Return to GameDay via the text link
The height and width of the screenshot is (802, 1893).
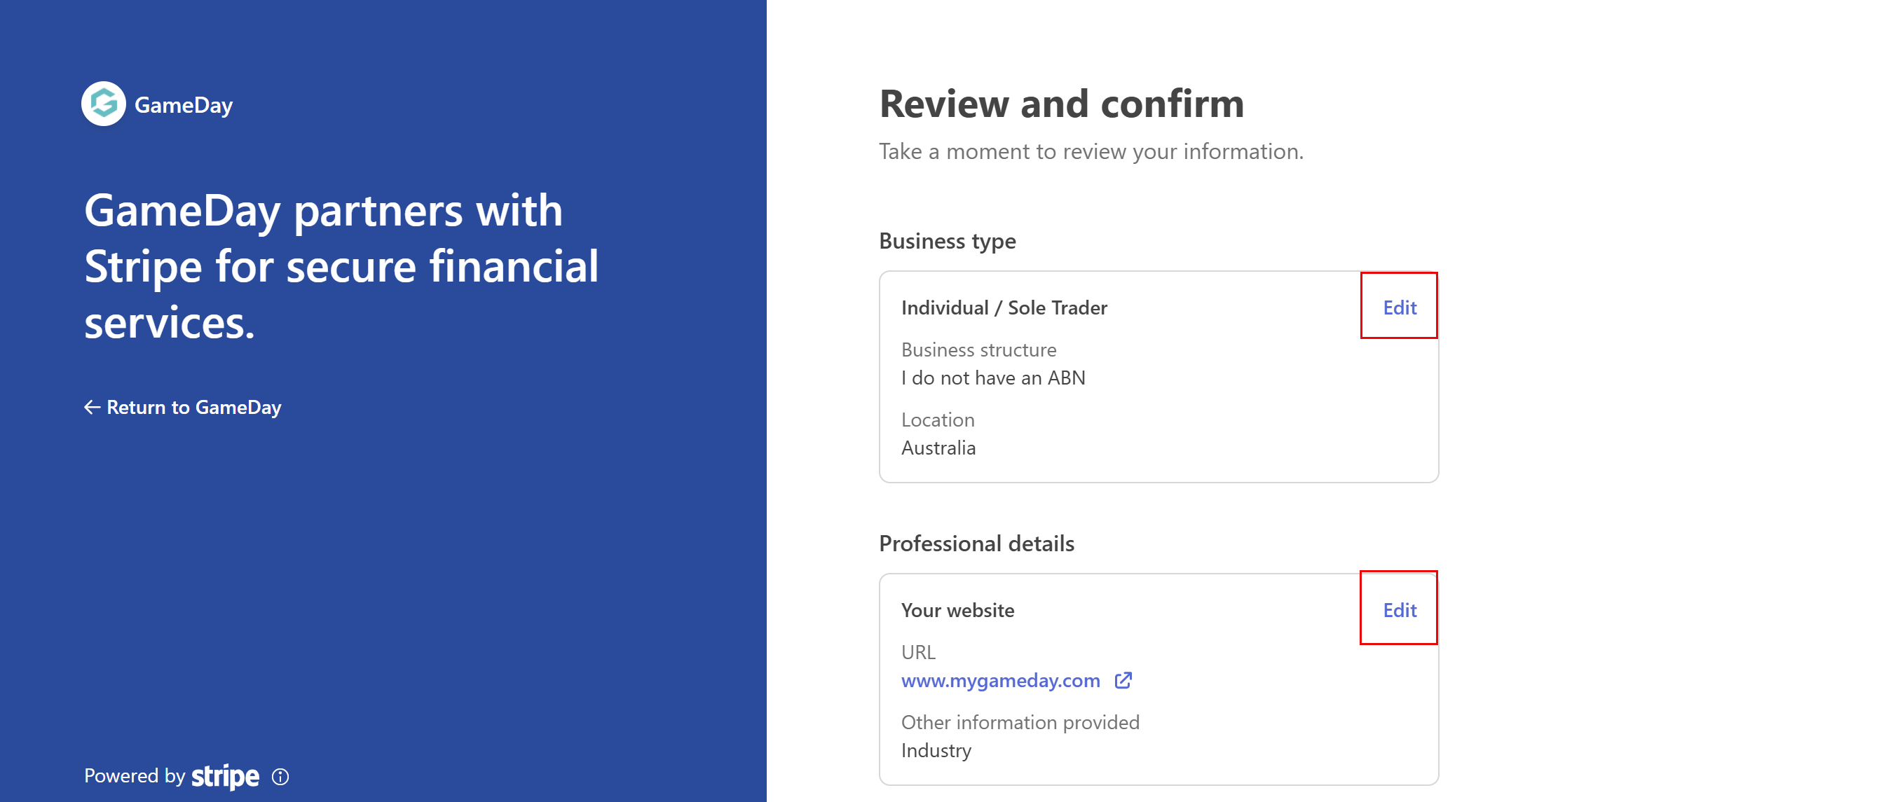point(193,407)
